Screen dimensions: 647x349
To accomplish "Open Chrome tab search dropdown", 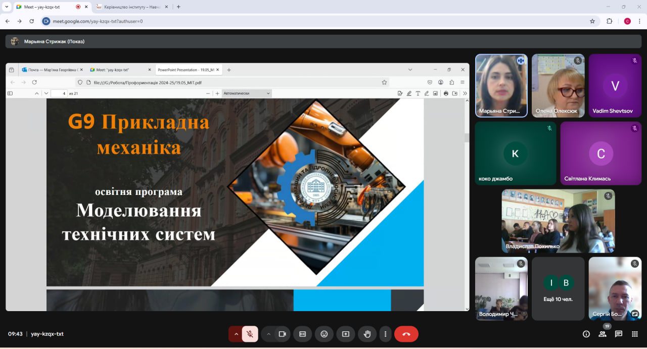I will pyautogui.click(x=6, y=7).
